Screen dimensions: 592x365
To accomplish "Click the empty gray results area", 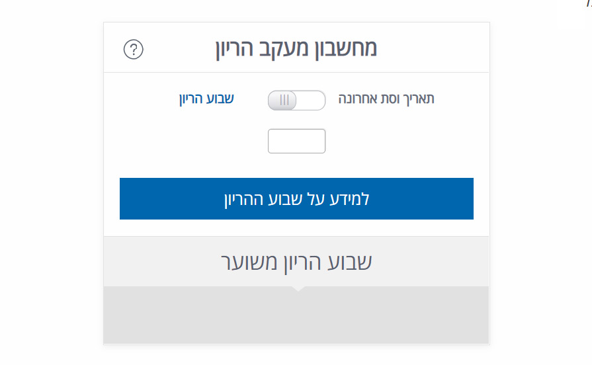I will 296,316.
